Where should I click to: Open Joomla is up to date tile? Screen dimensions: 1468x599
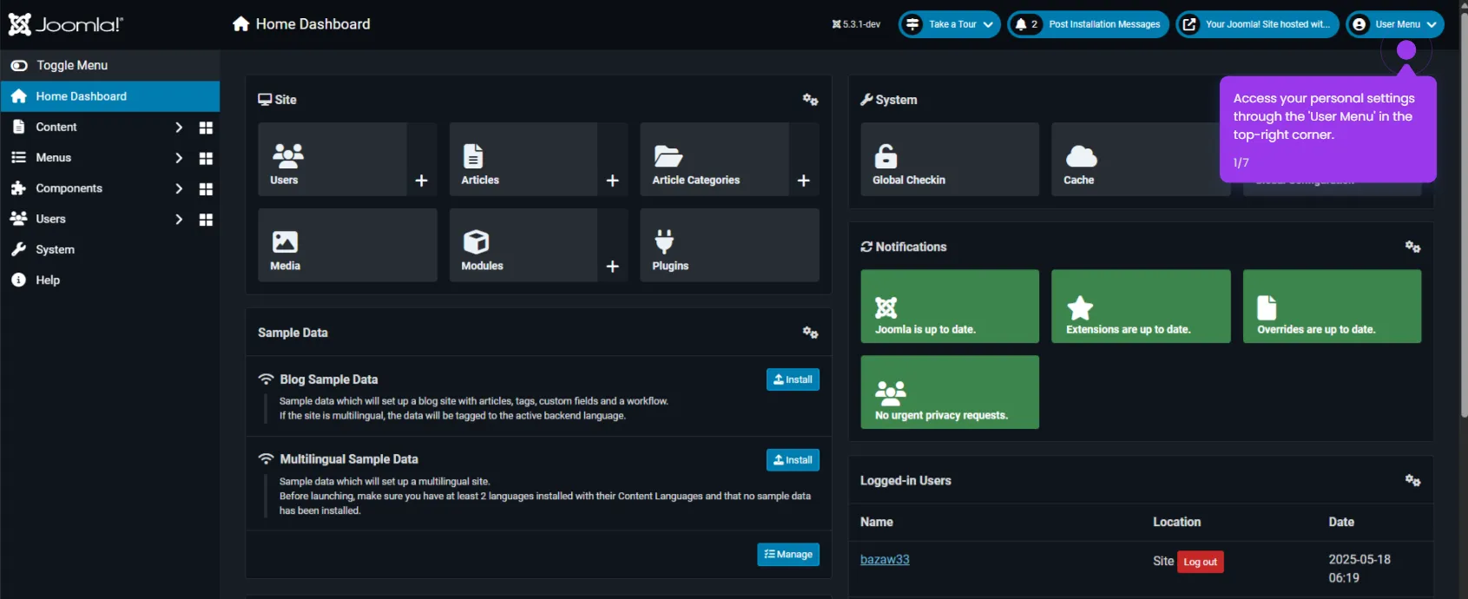(x=950, y=306)
